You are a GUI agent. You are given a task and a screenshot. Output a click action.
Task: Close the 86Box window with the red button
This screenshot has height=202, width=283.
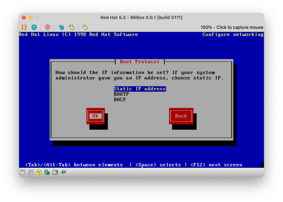[x=24, y=18]
